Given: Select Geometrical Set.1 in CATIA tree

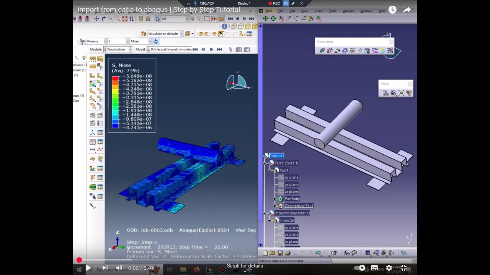Looking at the screenshot, I should (x=299, y=206).
